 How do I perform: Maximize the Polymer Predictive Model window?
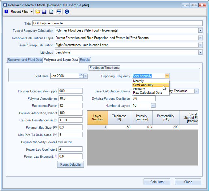[194, 5]
